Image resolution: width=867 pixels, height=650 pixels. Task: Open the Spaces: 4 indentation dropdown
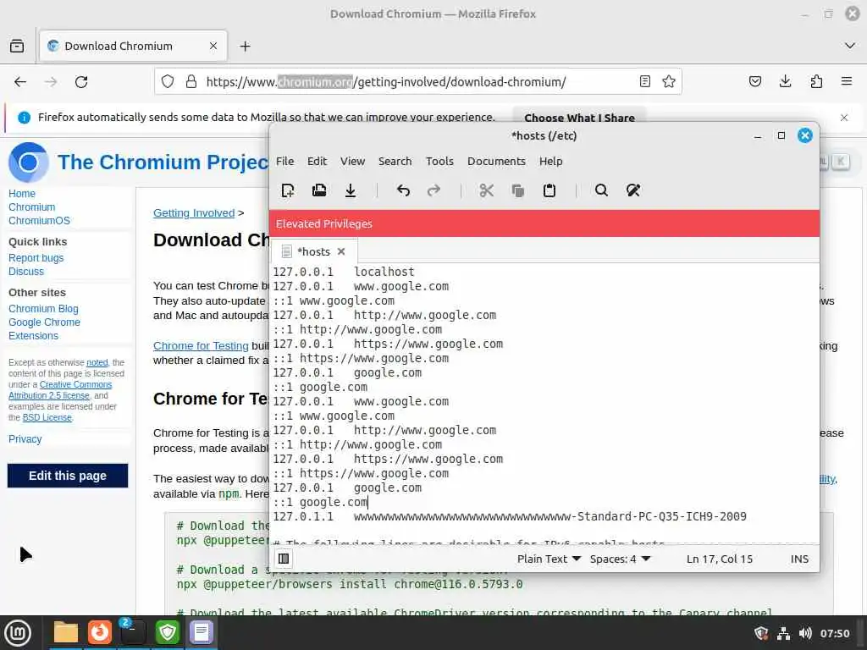tap(620, 559)
